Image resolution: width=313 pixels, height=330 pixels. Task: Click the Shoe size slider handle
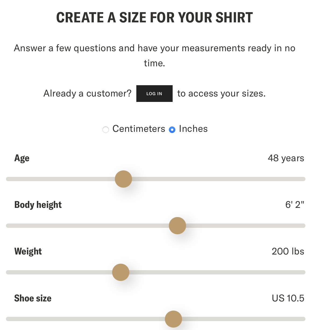pyautogui.click(x=173, y=319)
